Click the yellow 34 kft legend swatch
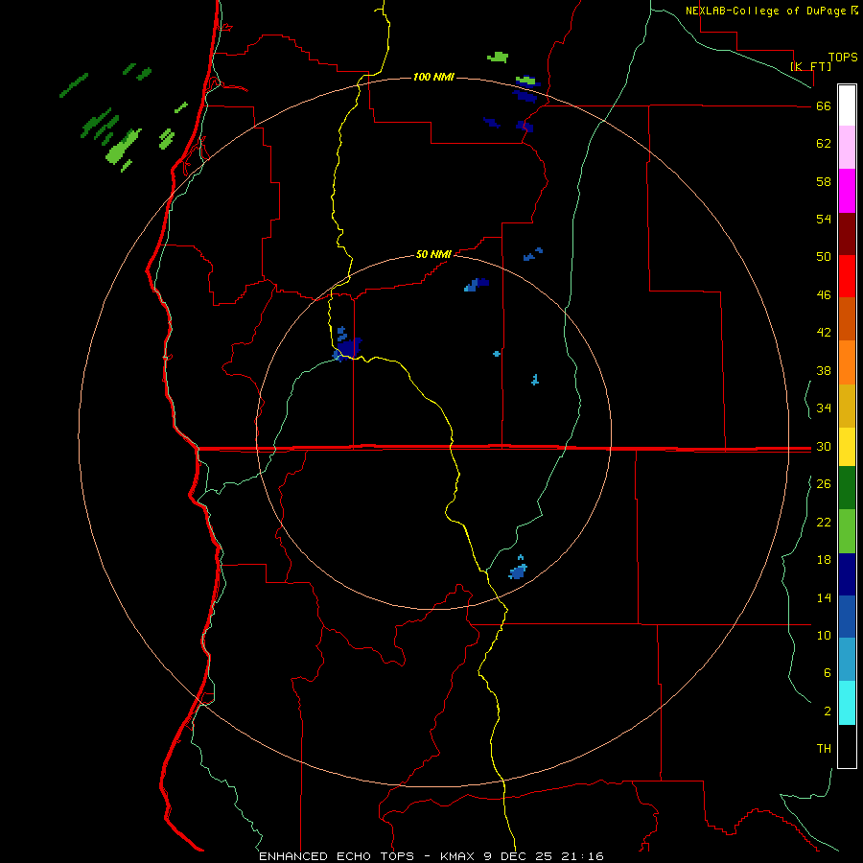This screenshot has height=863, width=863. 847,447
